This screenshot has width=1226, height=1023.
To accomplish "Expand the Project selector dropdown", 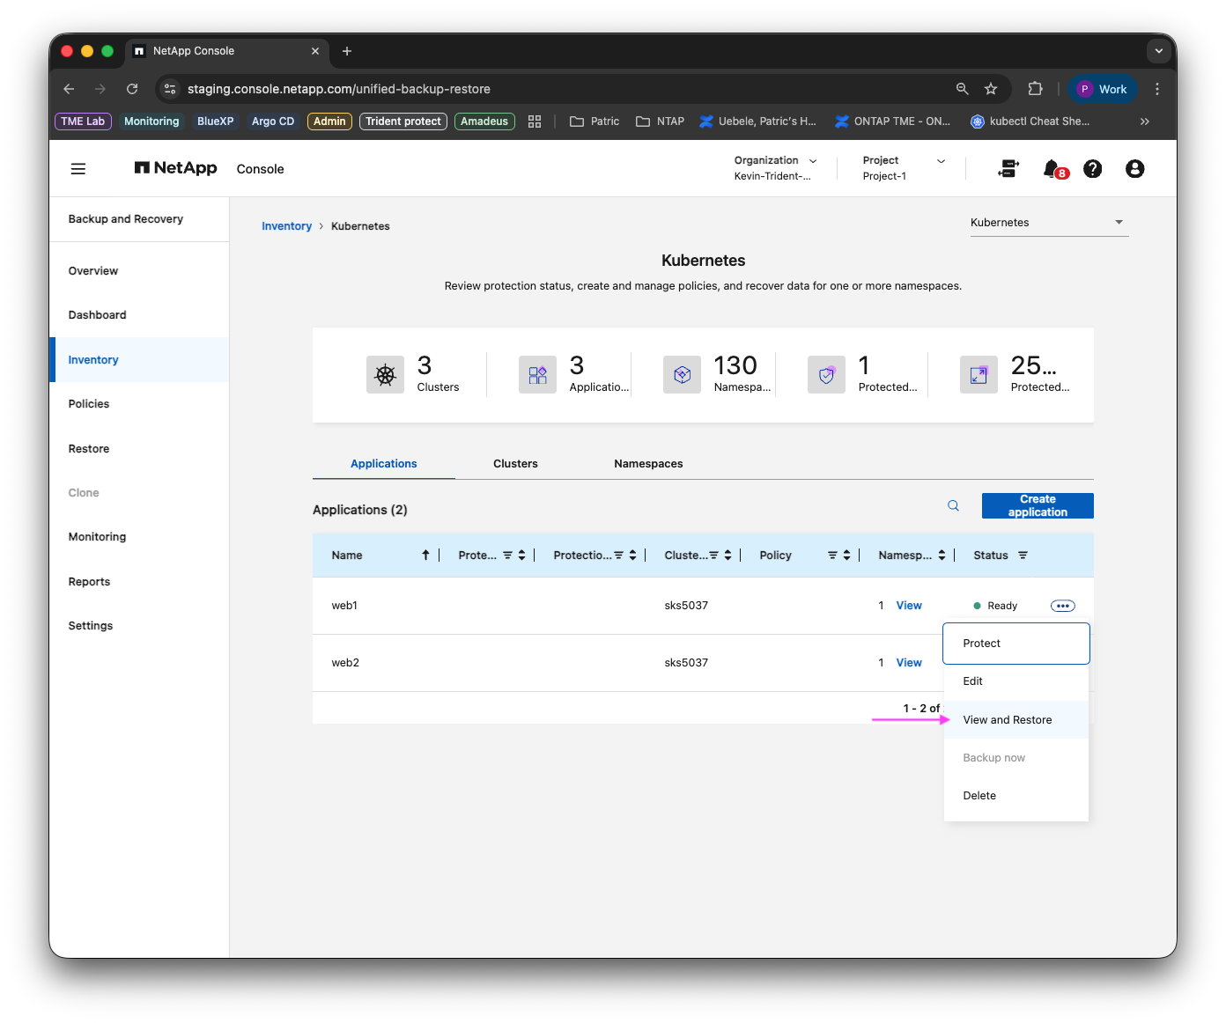I will (904, 167).
